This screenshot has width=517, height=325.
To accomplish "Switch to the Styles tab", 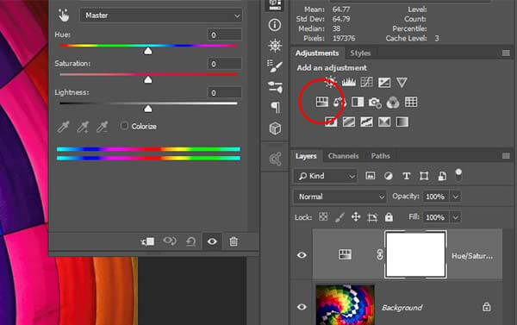I will [x=360, y=53].
